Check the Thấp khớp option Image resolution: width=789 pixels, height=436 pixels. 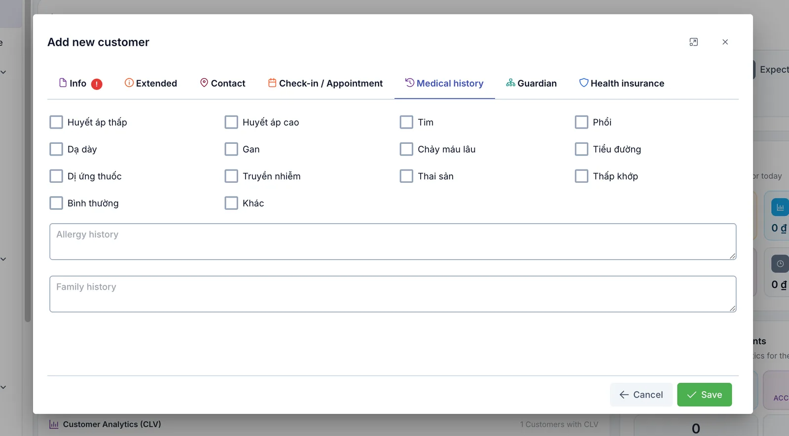(x=581, y=176)
